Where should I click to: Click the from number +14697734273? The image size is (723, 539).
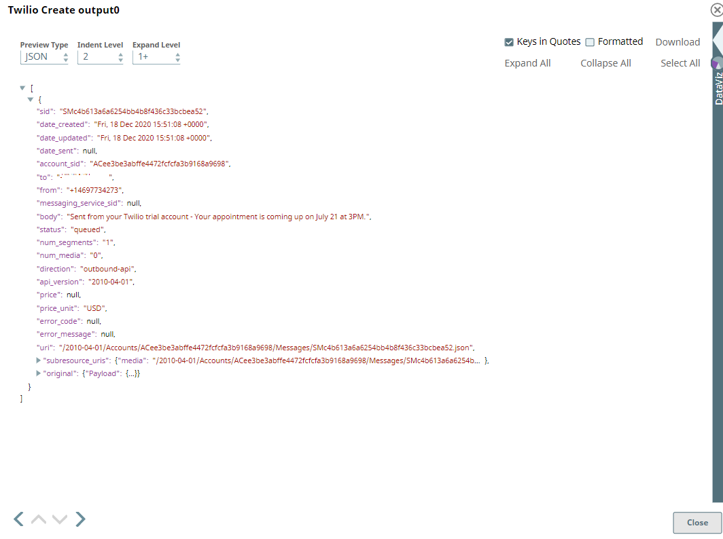[x=94, y=190]
